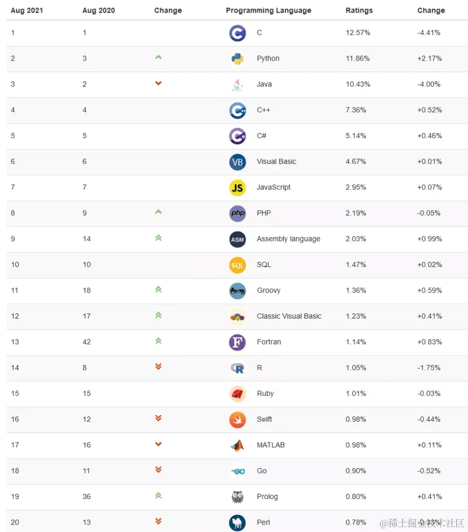Click the Aug 2021 column header

pos(26,11)
